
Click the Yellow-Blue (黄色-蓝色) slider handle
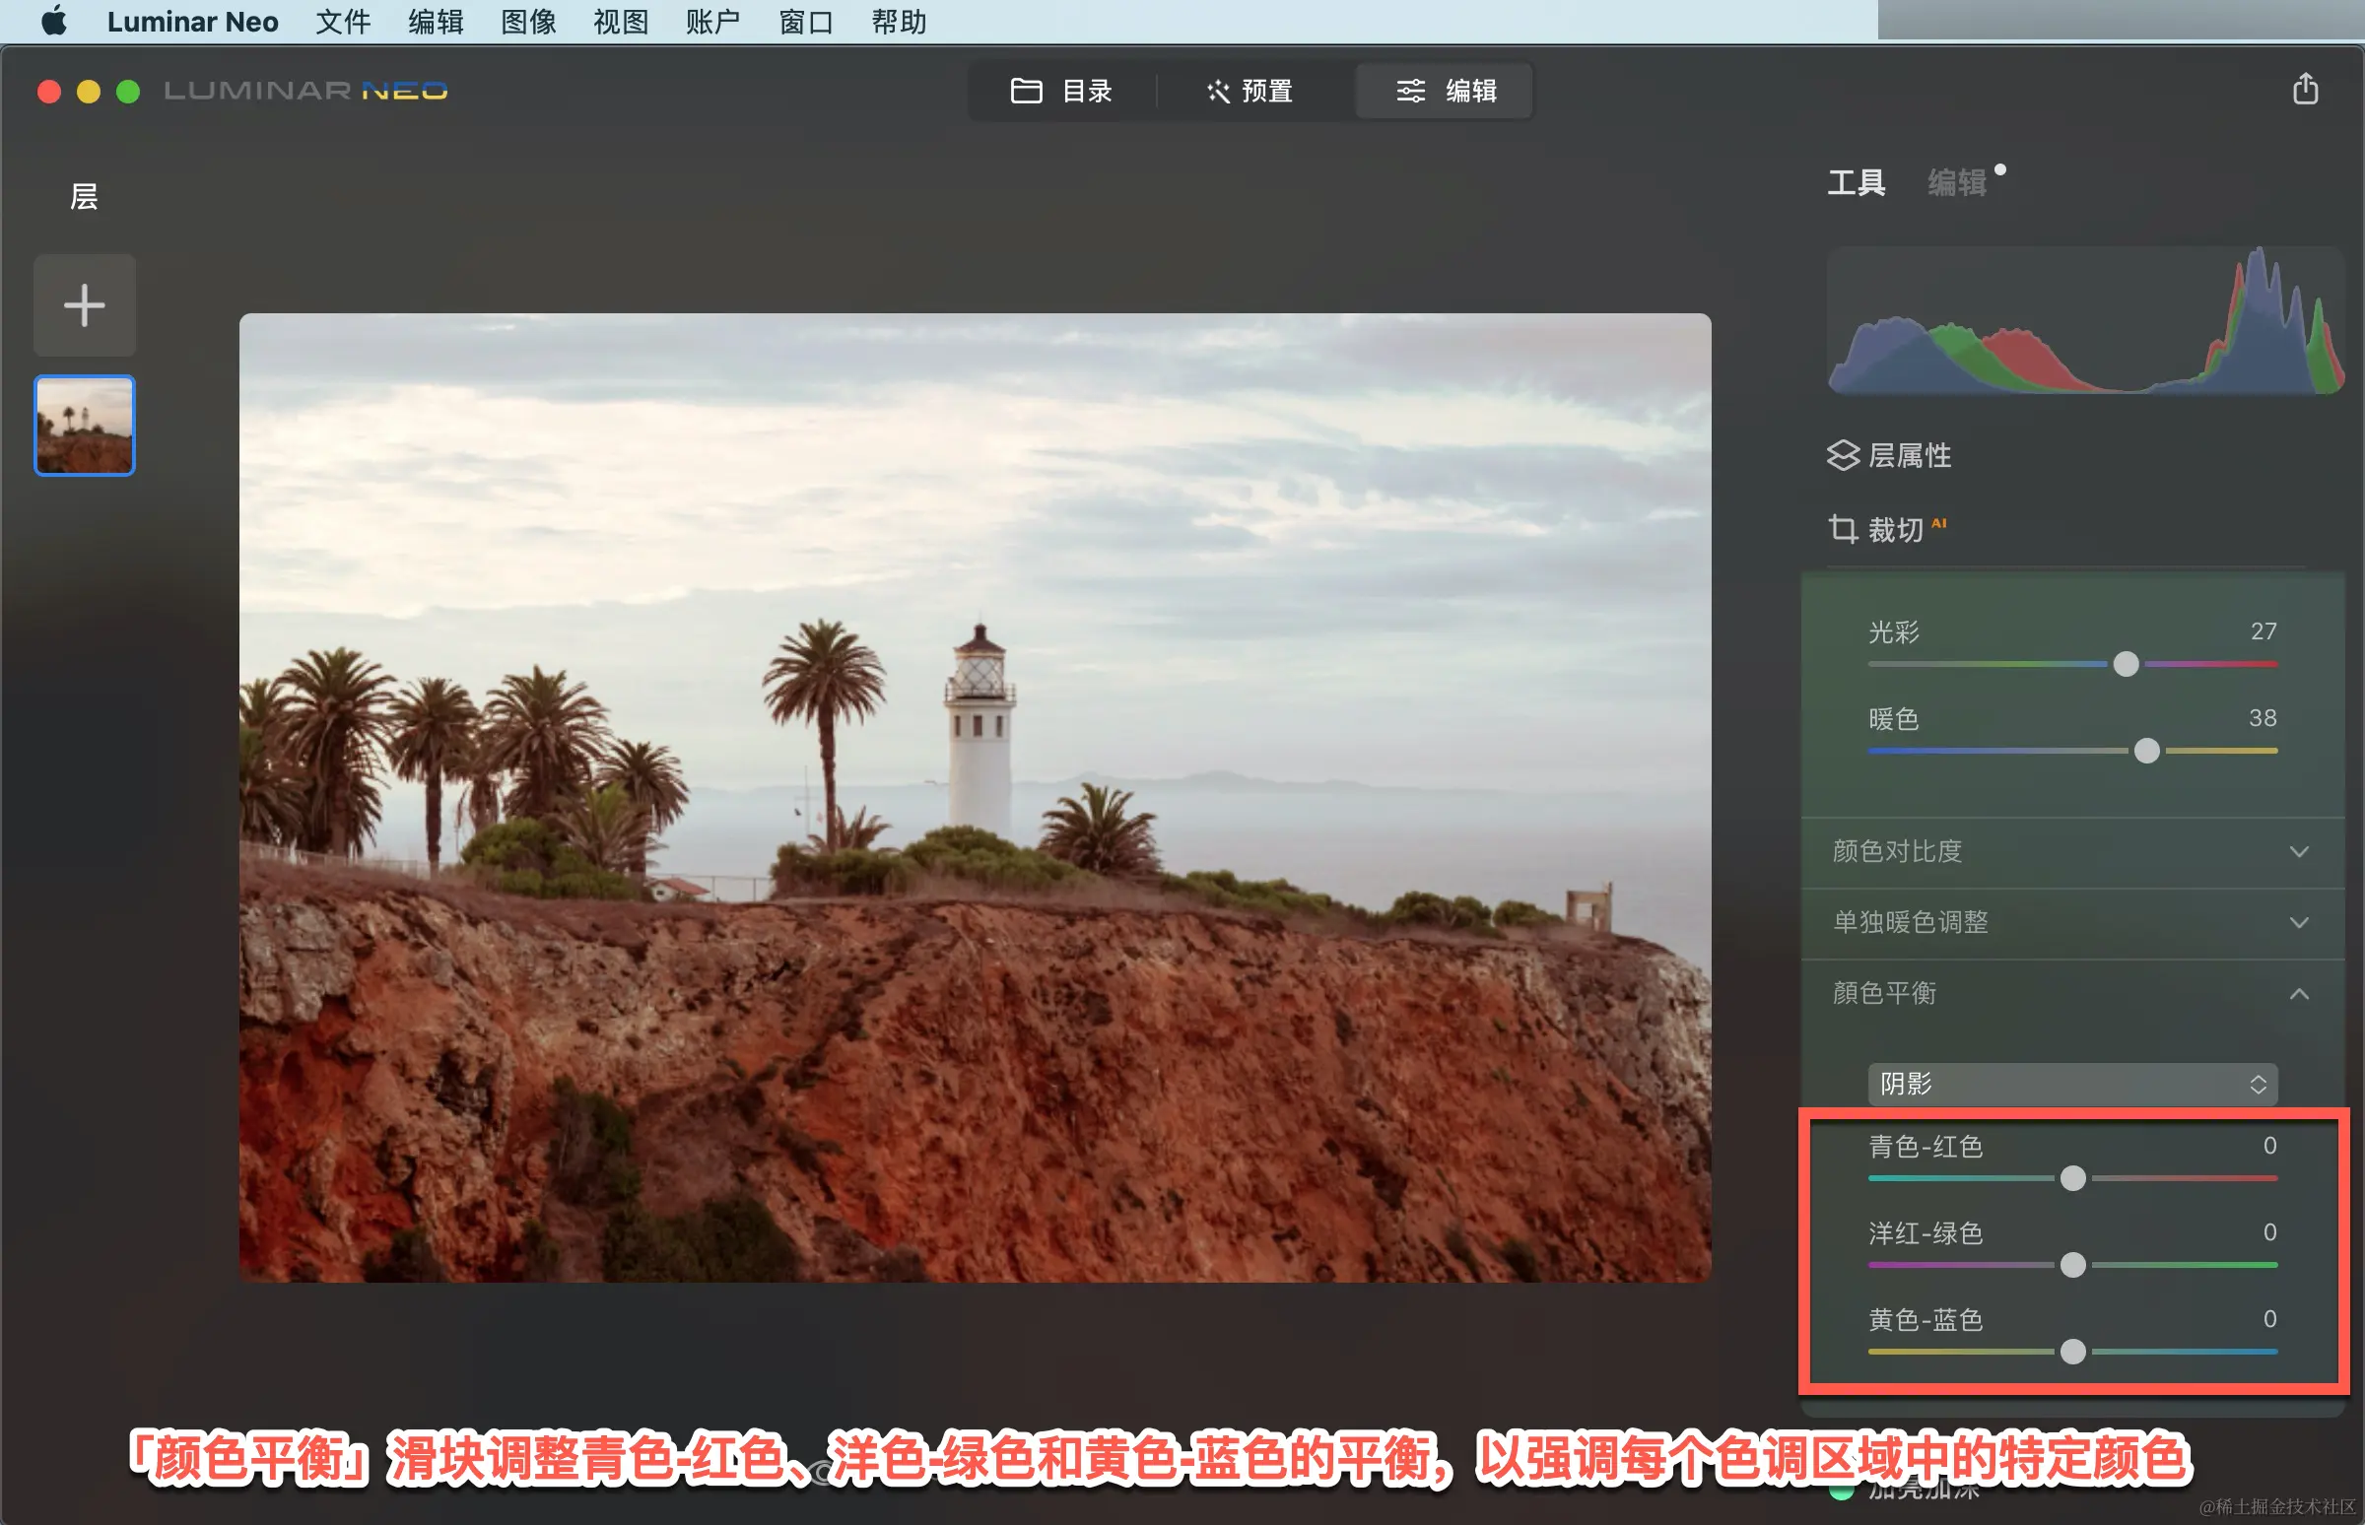pyautogui.click(x=2073, y=1352)
